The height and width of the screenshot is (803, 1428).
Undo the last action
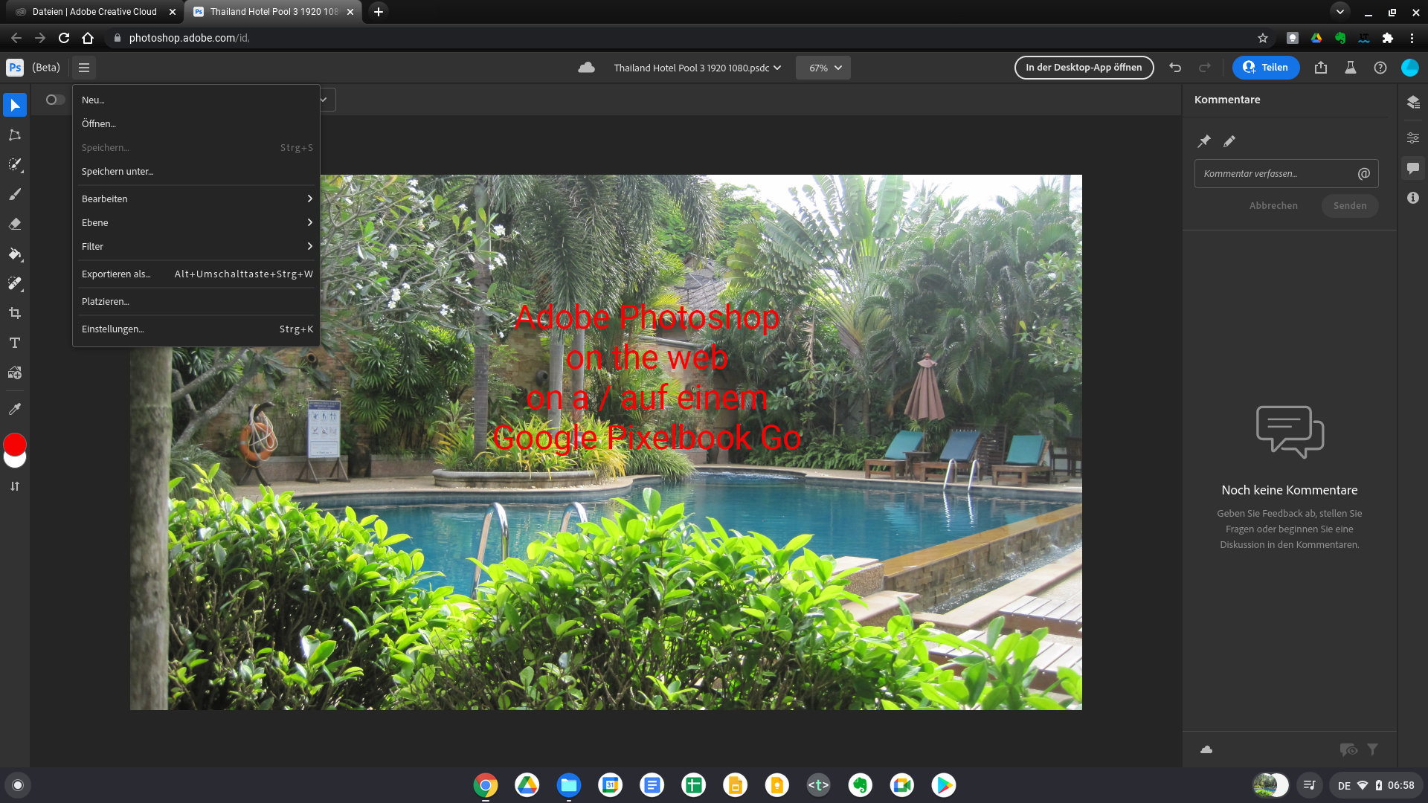click(1175, 68)
